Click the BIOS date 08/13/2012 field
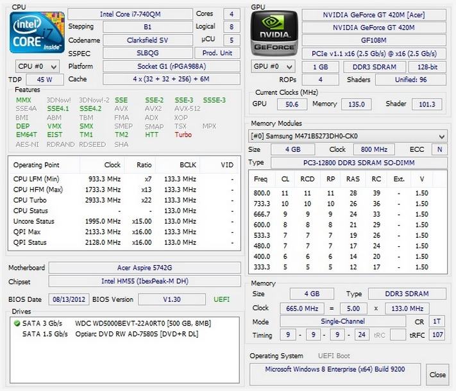This screenshot has width=456, height=391. coord(69,299)
